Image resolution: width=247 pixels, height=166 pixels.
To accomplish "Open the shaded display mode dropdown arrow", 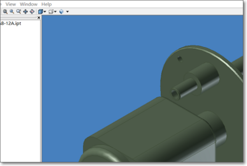I will [45, 12].
